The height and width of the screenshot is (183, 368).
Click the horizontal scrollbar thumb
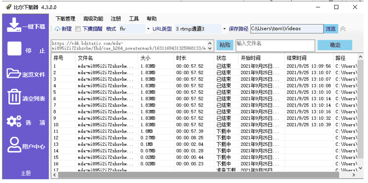click(x=198, y=175)
